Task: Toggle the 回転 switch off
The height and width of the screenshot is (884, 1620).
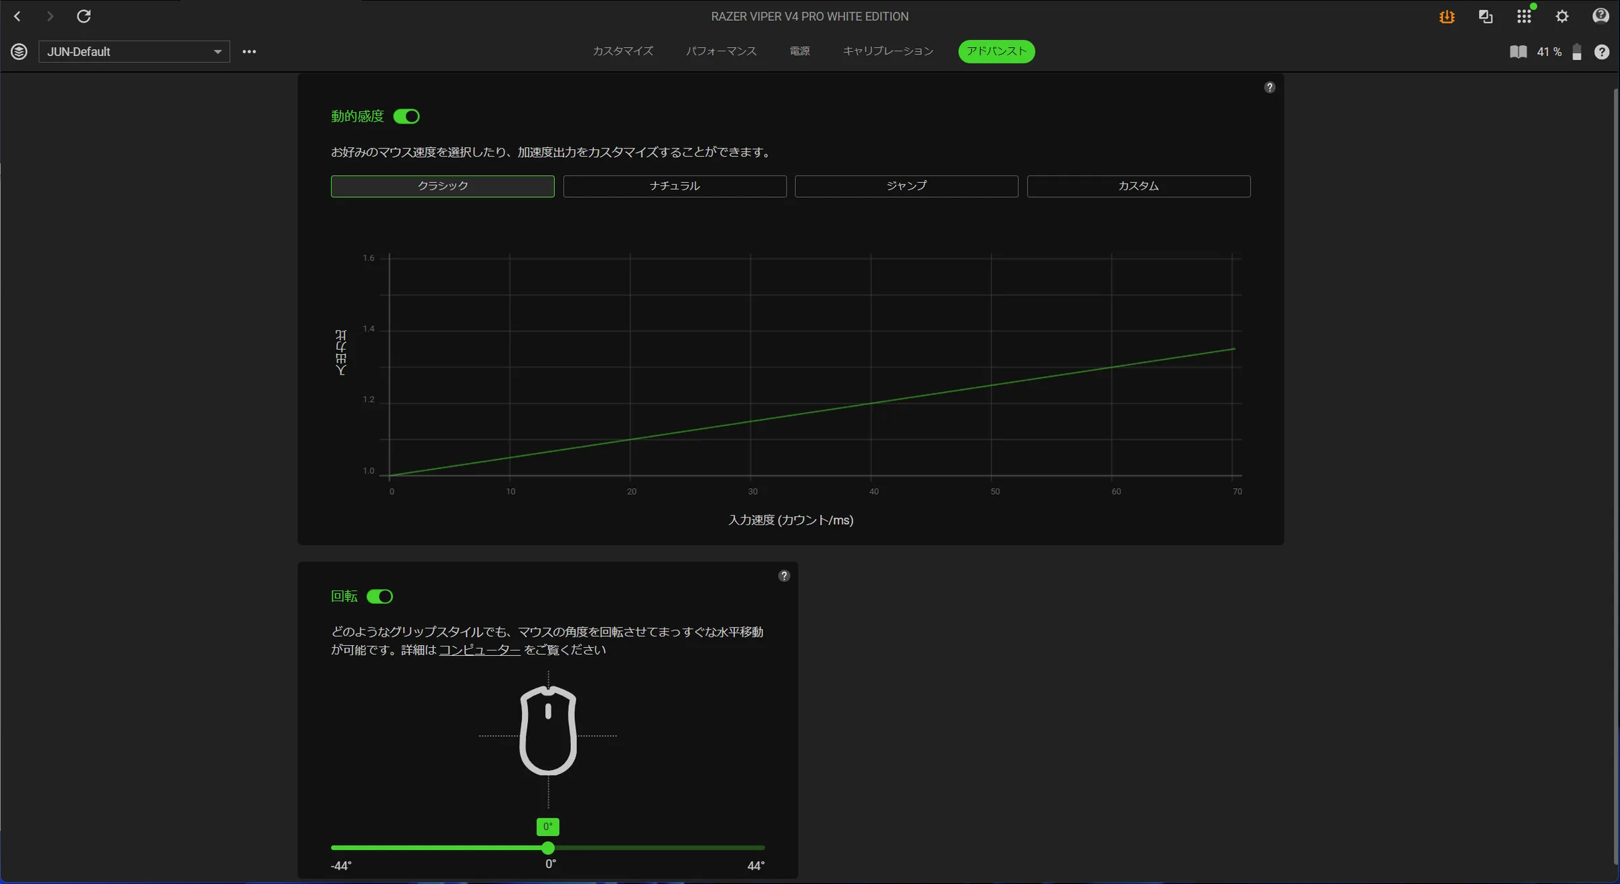Action: point(379,597)
